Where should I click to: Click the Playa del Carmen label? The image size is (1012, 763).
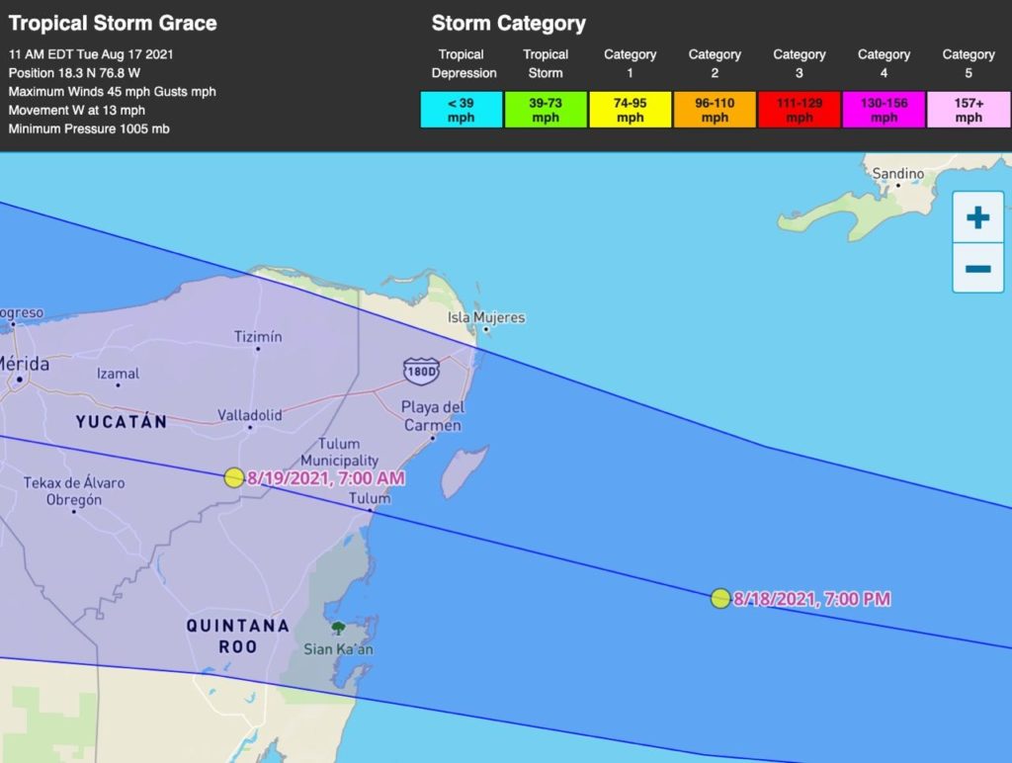pos(432,416)
